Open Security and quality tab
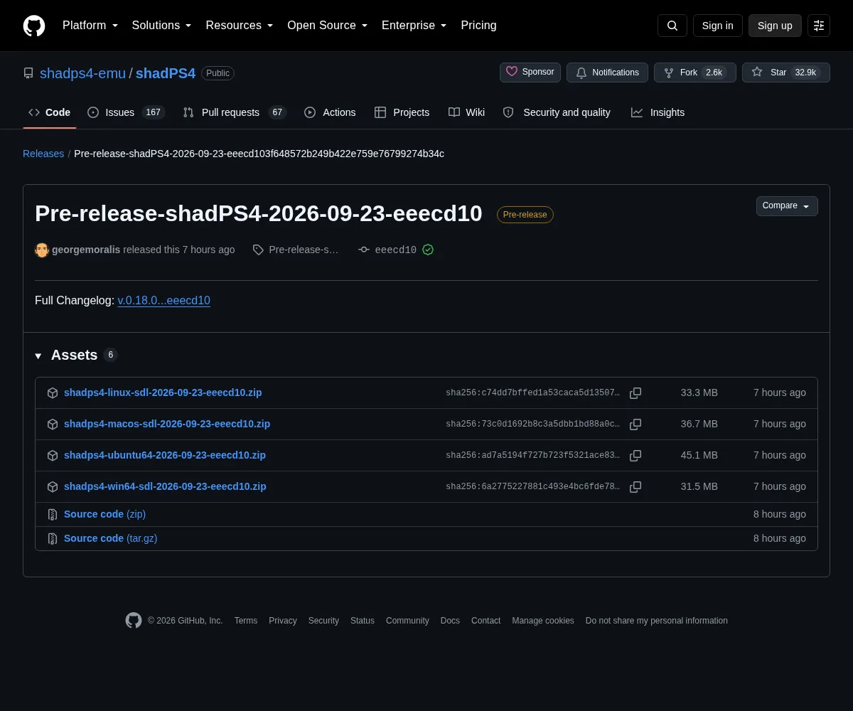 point(557,112)
